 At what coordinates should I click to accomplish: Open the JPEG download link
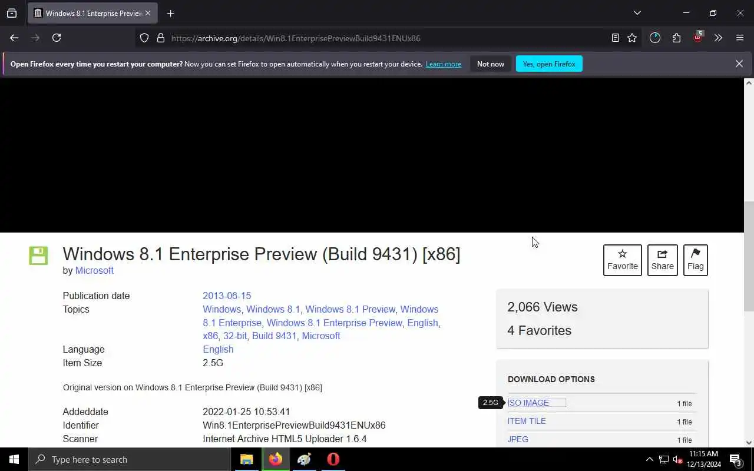tap(518, 439)
